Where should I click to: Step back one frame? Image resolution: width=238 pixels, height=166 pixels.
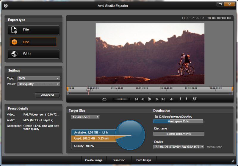coord(143,99)
